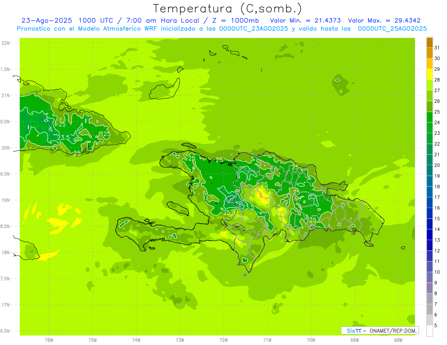The image size is (447, 345).
Task: Click the '20N' latitude axis label
Action: [6, 148]
